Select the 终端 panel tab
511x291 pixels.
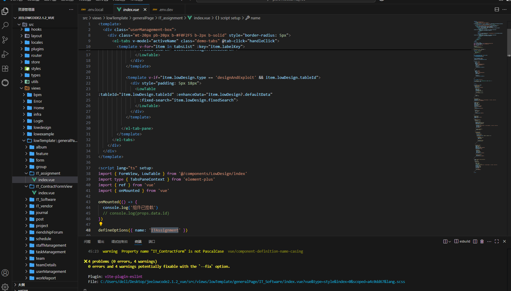click(x=138, y=242)
